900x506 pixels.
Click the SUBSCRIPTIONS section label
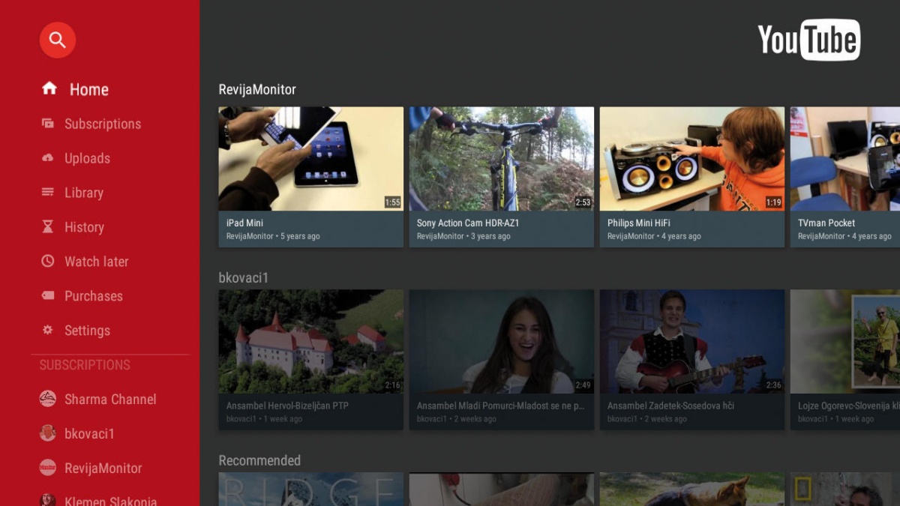[x=85, y=365]
